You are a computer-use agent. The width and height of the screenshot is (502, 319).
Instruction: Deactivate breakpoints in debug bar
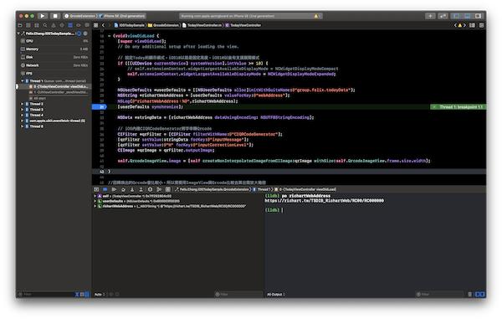(x=105, y=189)
